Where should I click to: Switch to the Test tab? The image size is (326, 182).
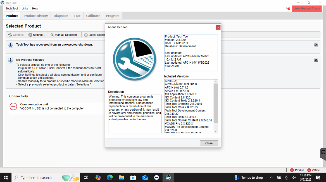pos(77,16)
